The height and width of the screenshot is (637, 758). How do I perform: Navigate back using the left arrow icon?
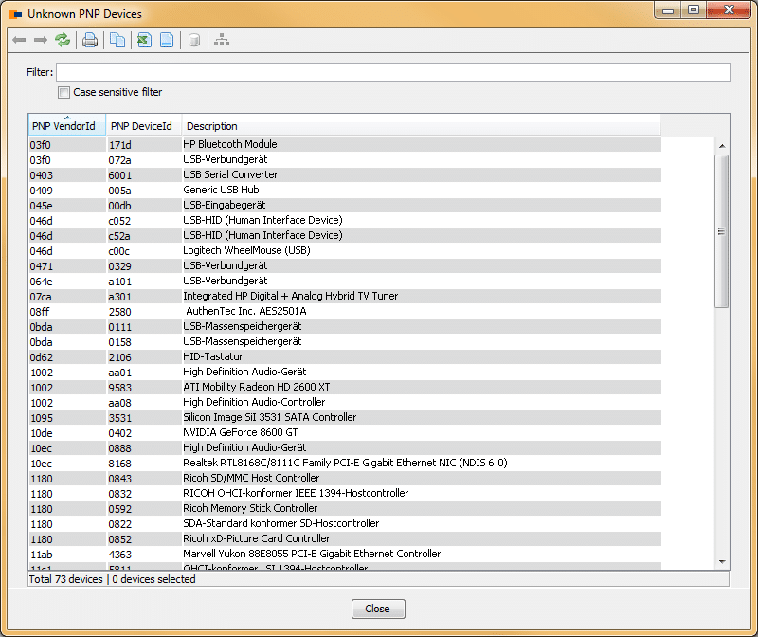(19, 40)
